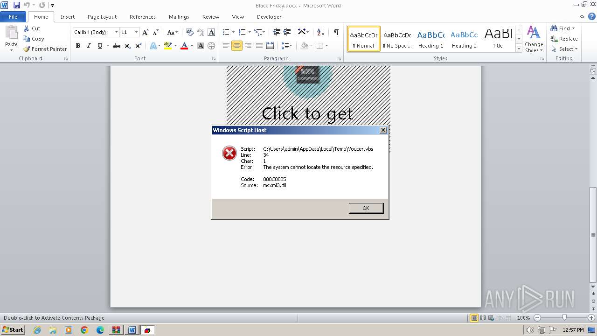Switch to the Review tab
The width and height of the screenshot is (597, 336).
click(x=211, y=17)
